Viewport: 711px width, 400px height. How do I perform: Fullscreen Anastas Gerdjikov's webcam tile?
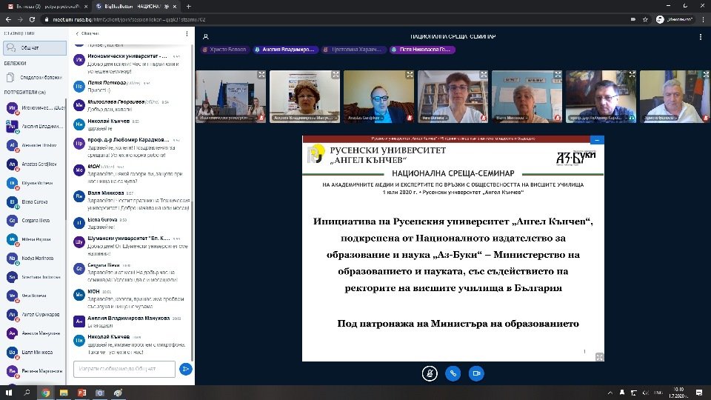410,75
